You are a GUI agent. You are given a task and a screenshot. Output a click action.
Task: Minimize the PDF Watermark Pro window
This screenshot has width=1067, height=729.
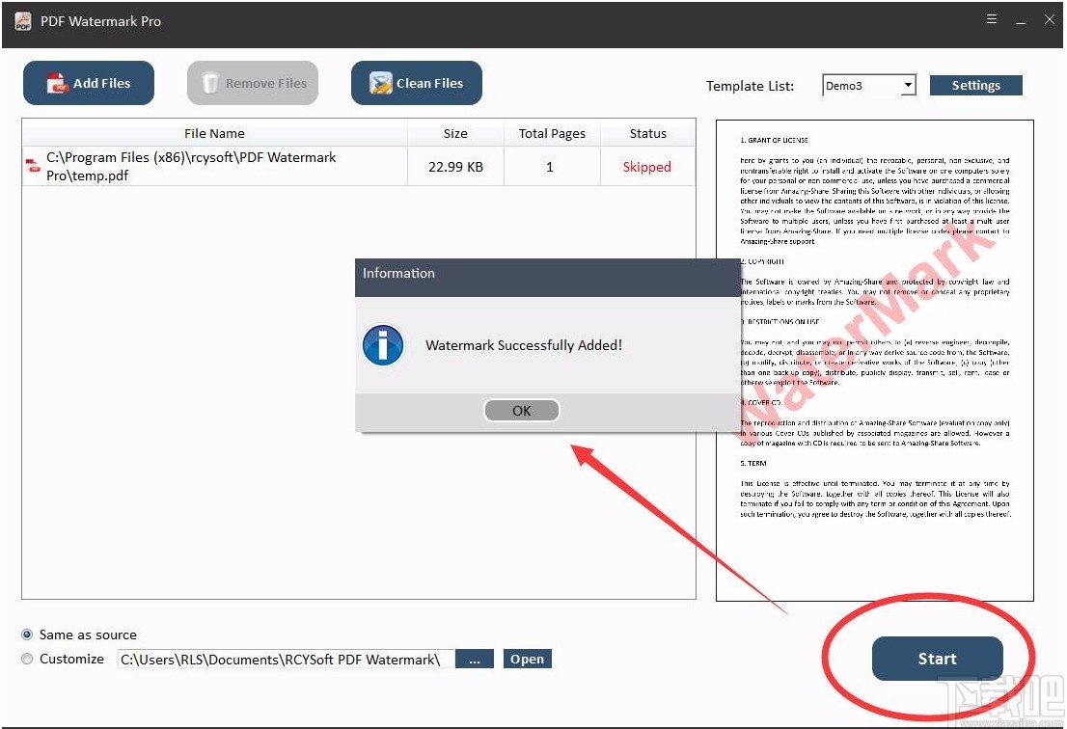tap(1021, 20)
